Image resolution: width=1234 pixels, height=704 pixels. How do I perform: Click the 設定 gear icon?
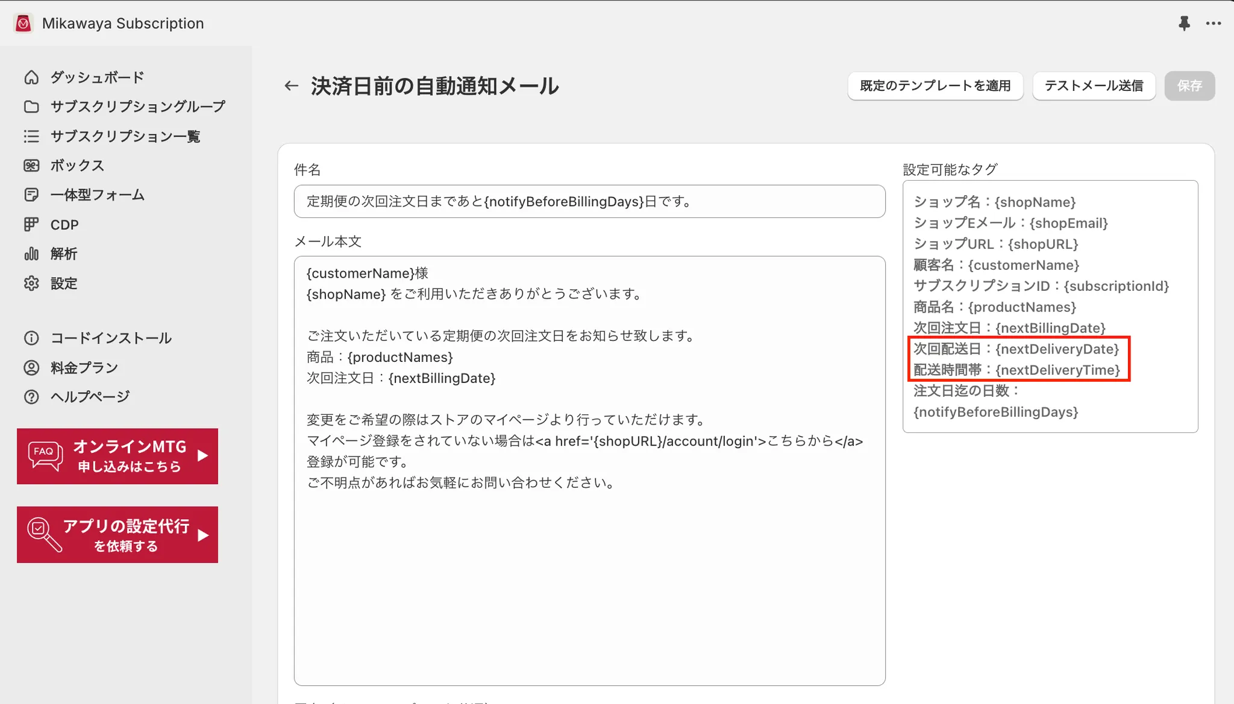point(31,283)
